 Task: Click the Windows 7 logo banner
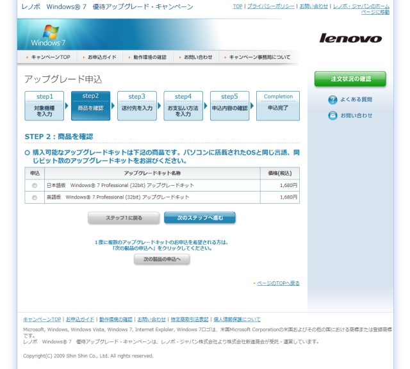(x=48, y=35)
